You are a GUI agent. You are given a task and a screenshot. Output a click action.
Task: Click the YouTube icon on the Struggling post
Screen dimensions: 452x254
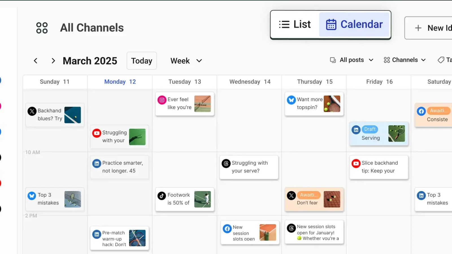(x=97, y=133)
